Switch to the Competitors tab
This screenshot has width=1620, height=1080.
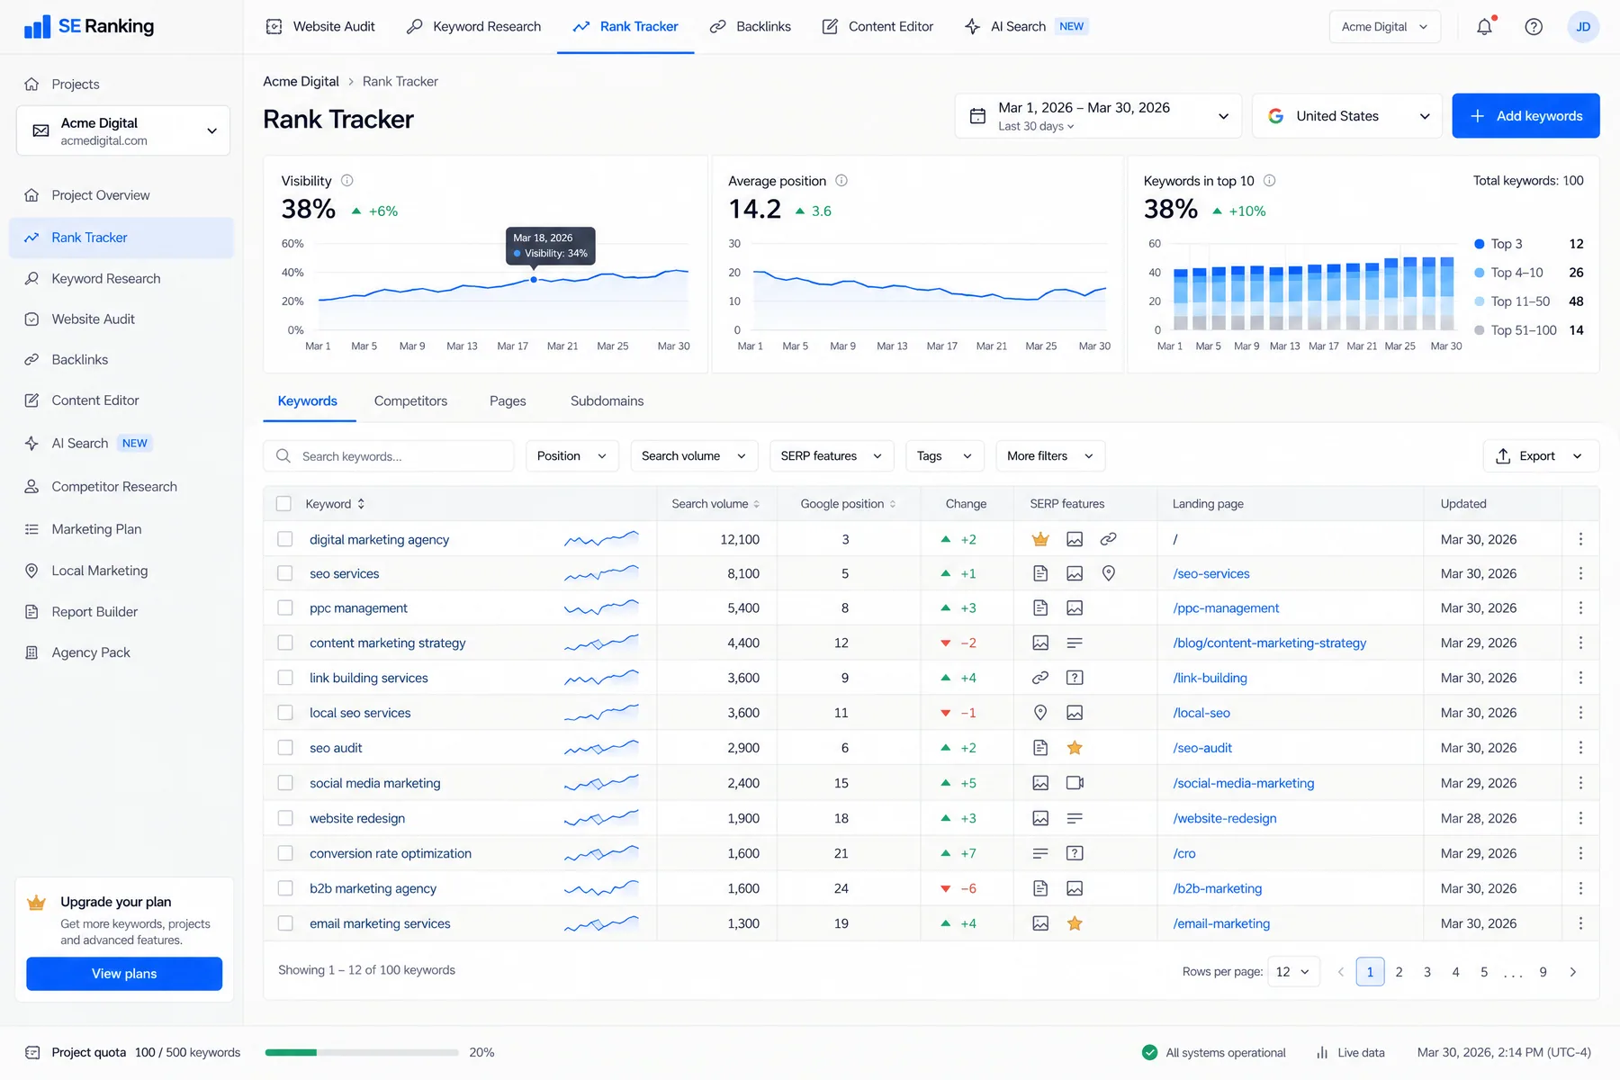[x=410, y=401]
